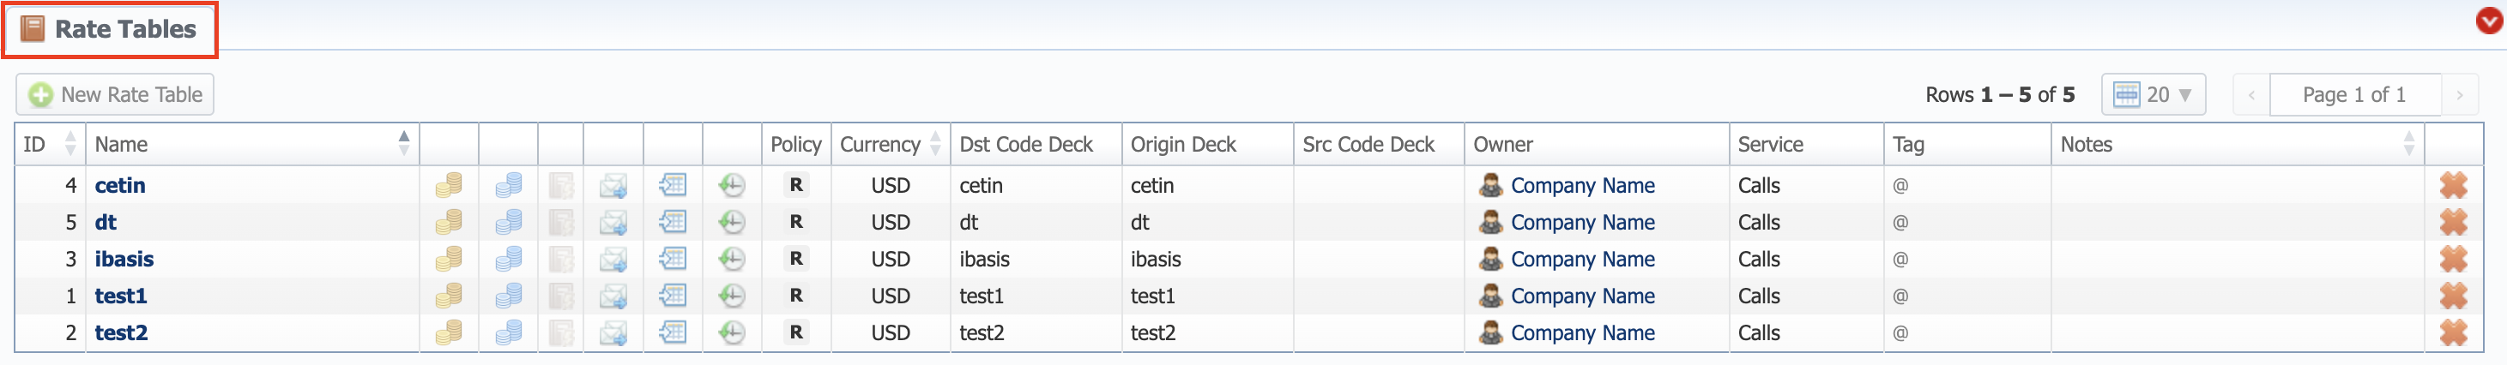Open the dt rate table link
The width and height of the screenshot is (2507, 365).
coord(106,221)
